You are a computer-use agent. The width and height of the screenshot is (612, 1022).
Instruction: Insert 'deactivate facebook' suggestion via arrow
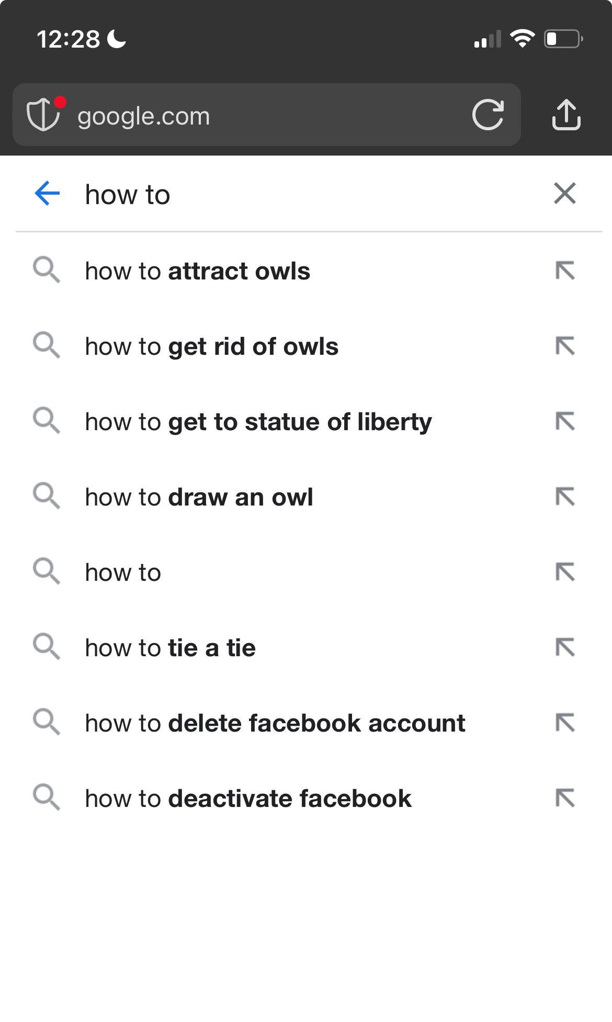pos(565,799)
